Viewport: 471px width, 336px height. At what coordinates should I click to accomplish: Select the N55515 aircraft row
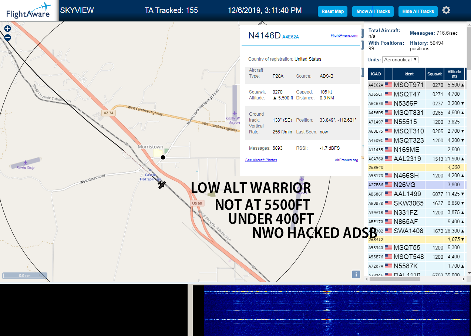pyautogui.click(x=417, y=122)
